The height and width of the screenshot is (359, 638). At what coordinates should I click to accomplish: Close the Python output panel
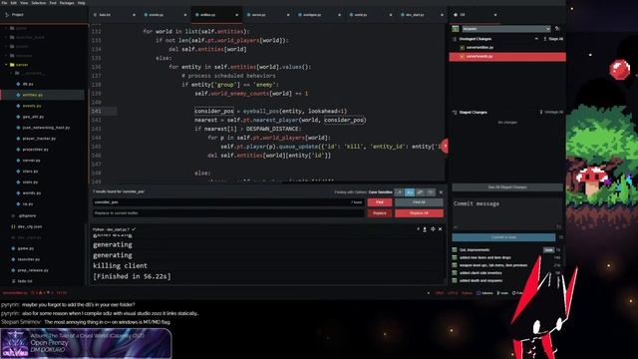pos(440,229)
